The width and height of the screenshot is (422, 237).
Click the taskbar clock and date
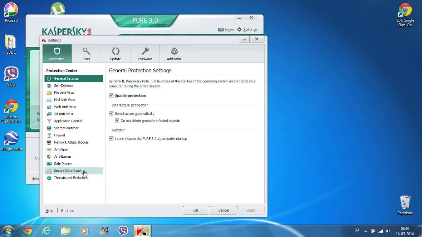(405, 231)
